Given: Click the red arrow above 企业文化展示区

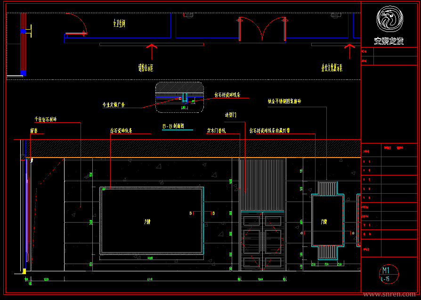Looking at the screenshot, I should [349, 51].
